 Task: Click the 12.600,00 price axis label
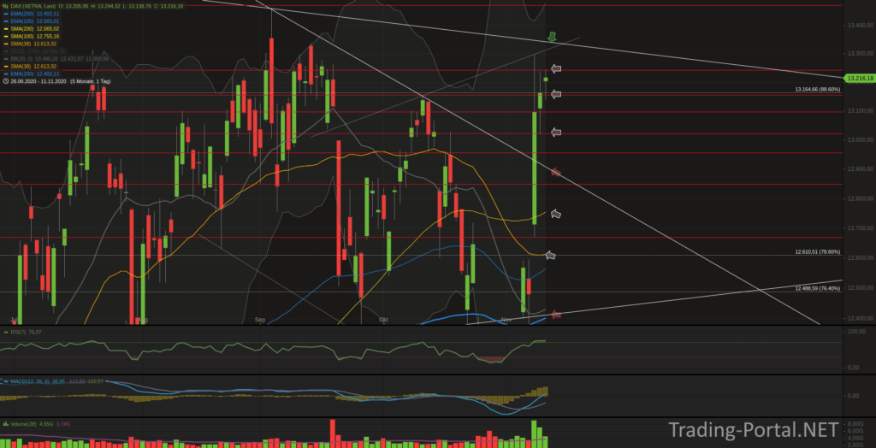(861, 258)
